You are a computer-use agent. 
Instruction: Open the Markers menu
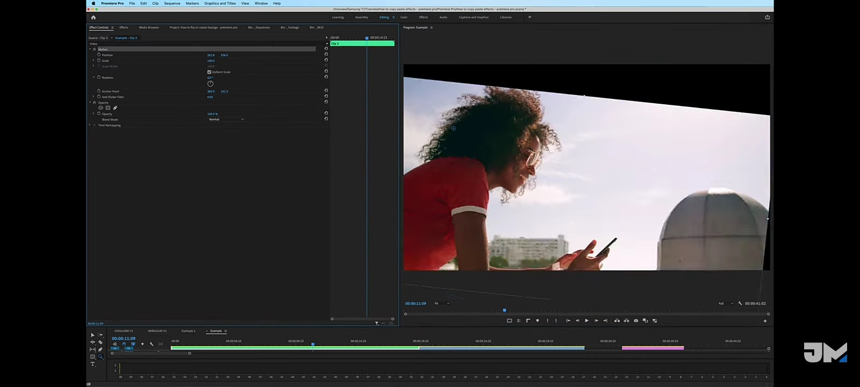coord(192,3)
